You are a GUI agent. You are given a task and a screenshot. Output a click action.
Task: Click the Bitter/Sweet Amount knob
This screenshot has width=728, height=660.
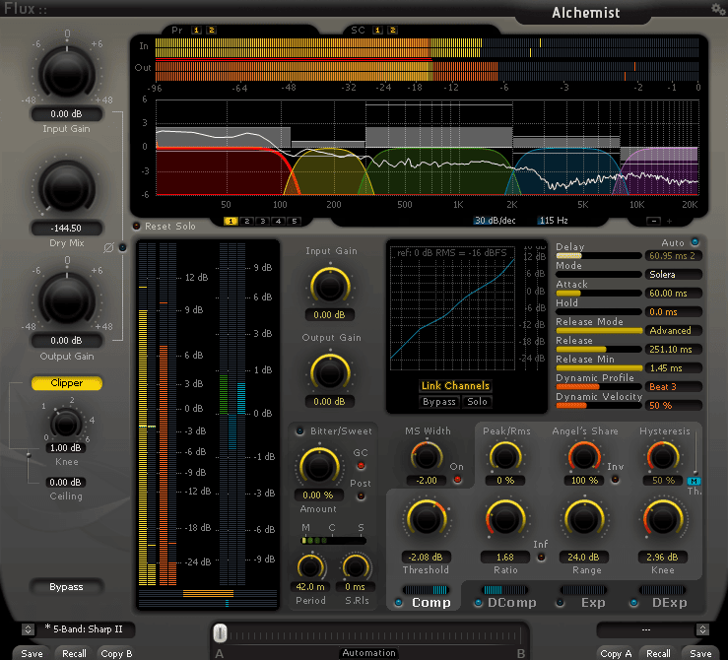[318, 467]
